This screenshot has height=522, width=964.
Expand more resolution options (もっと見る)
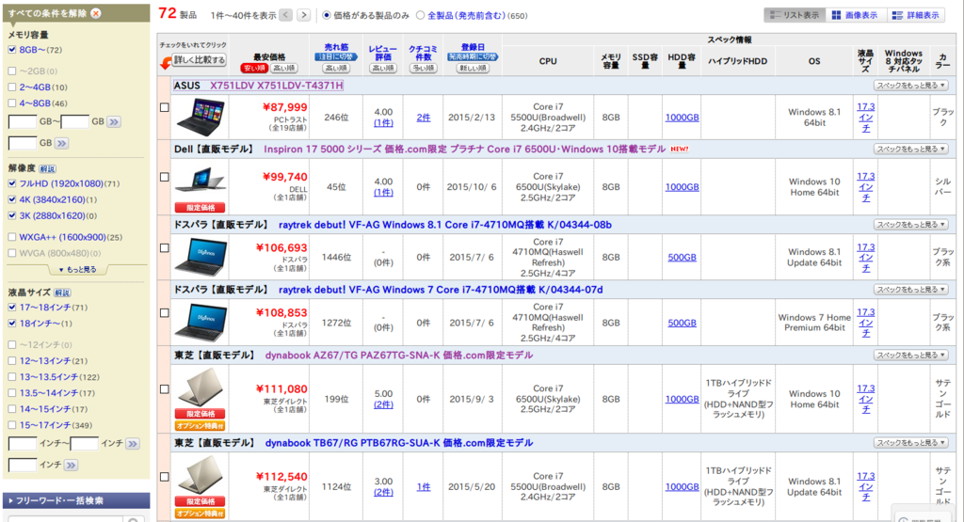[77, 269]
